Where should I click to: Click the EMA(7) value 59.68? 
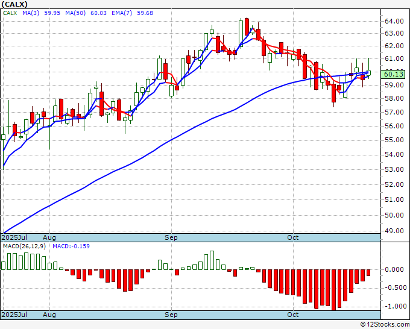coord(145,13)
